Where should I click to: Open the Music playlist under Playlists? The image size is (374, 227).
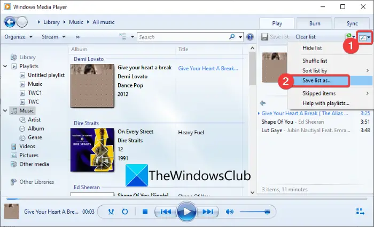point(35,84)
